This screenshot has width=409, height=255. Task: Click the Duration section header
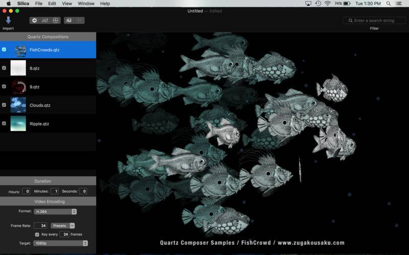(48, 181)
